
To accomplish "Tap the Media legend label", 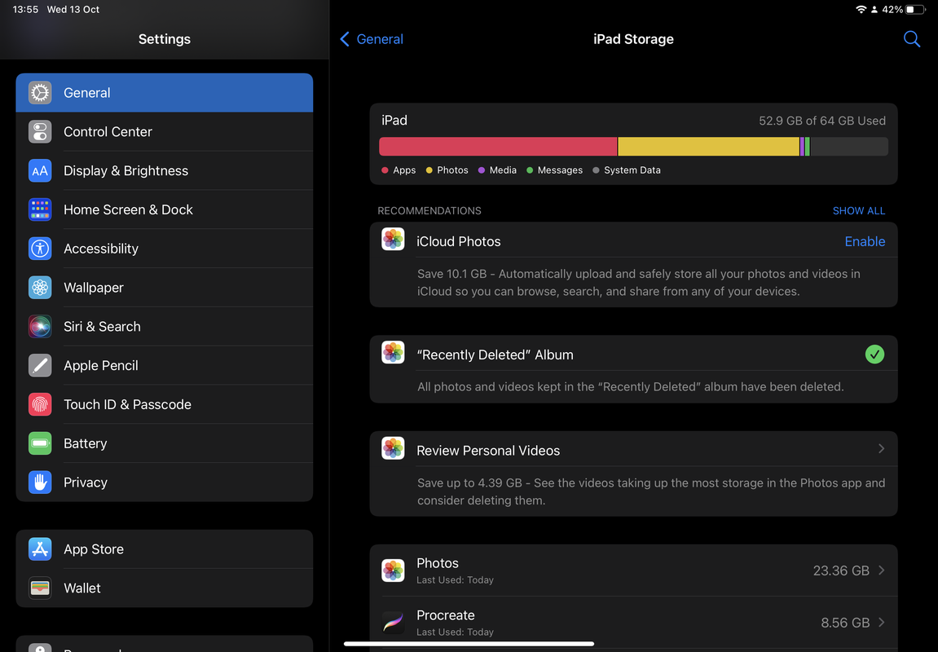I will pos(503,170).
